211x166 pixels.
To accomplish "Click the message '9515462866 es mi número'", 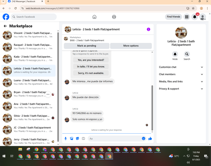I will (x=87, y=113).
